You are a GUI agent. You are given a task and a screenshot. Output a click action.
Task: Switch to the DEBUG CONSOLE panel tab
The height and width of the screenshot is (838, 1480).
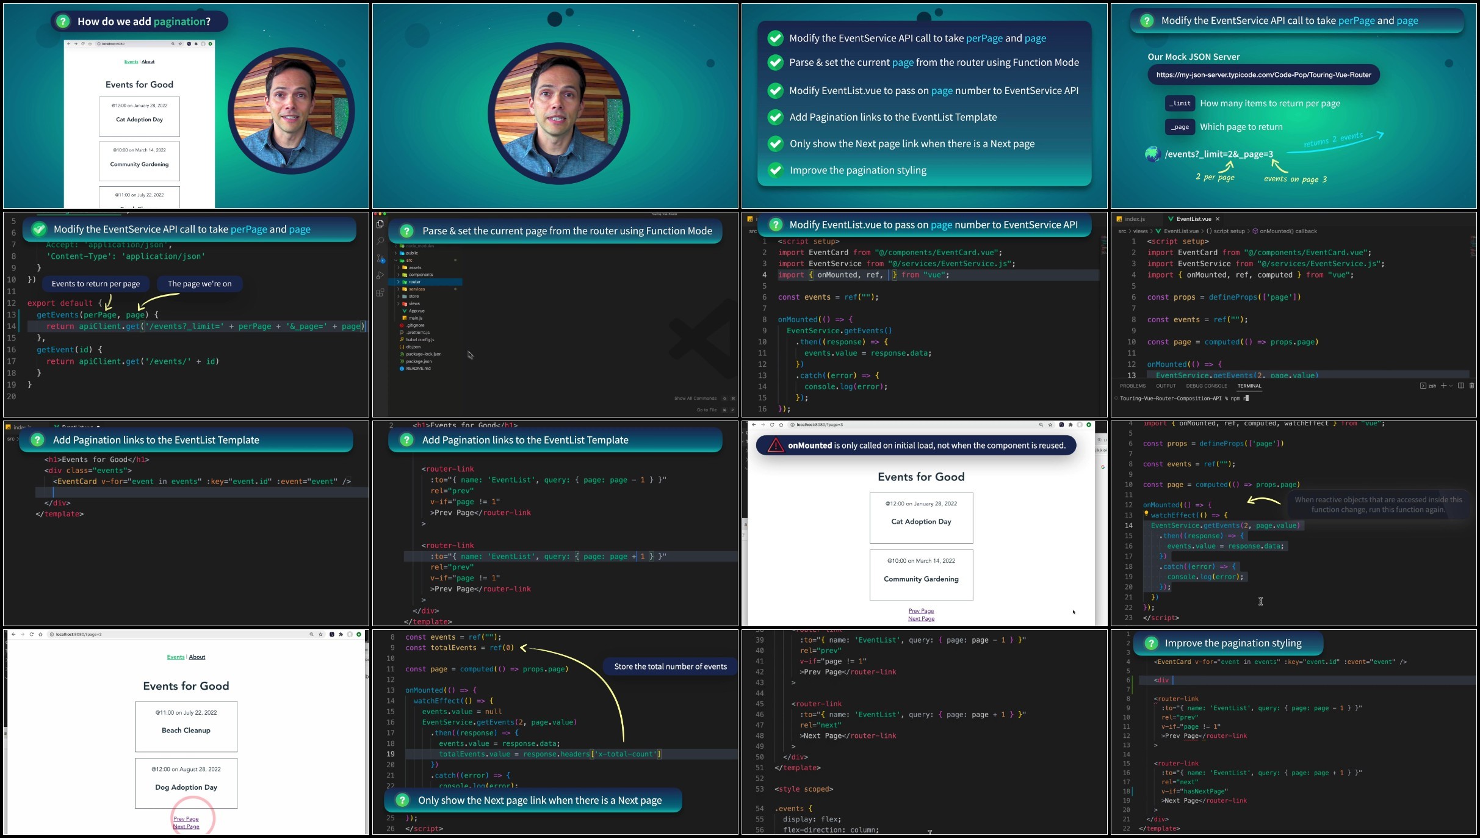(x=1207, y=386)
